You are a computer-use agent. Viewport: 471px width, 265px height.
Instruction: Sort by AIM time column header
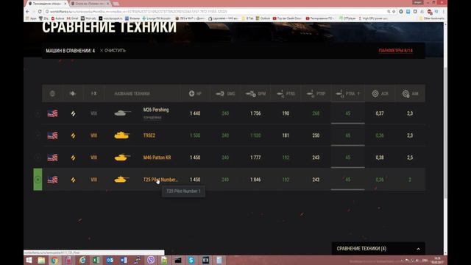click(x=410, y=93)
